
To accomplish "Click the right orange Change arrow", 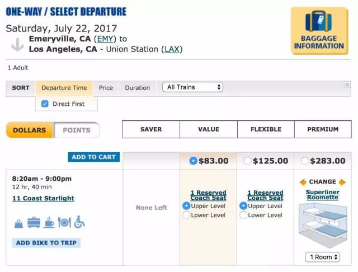I will (342, 182).
